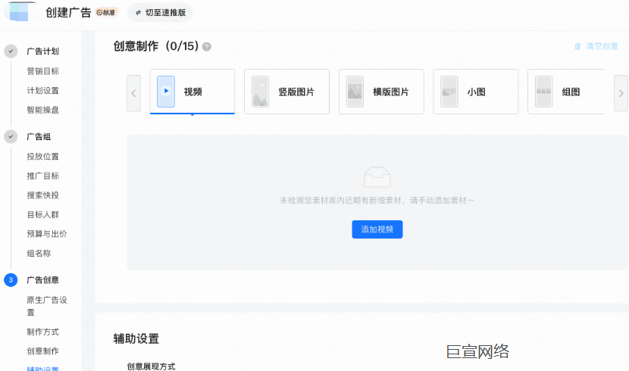Click the 辅助设置 sidebar item
Image resolution: width=629 pixels, height=371 pixels.
coord(42,368)
